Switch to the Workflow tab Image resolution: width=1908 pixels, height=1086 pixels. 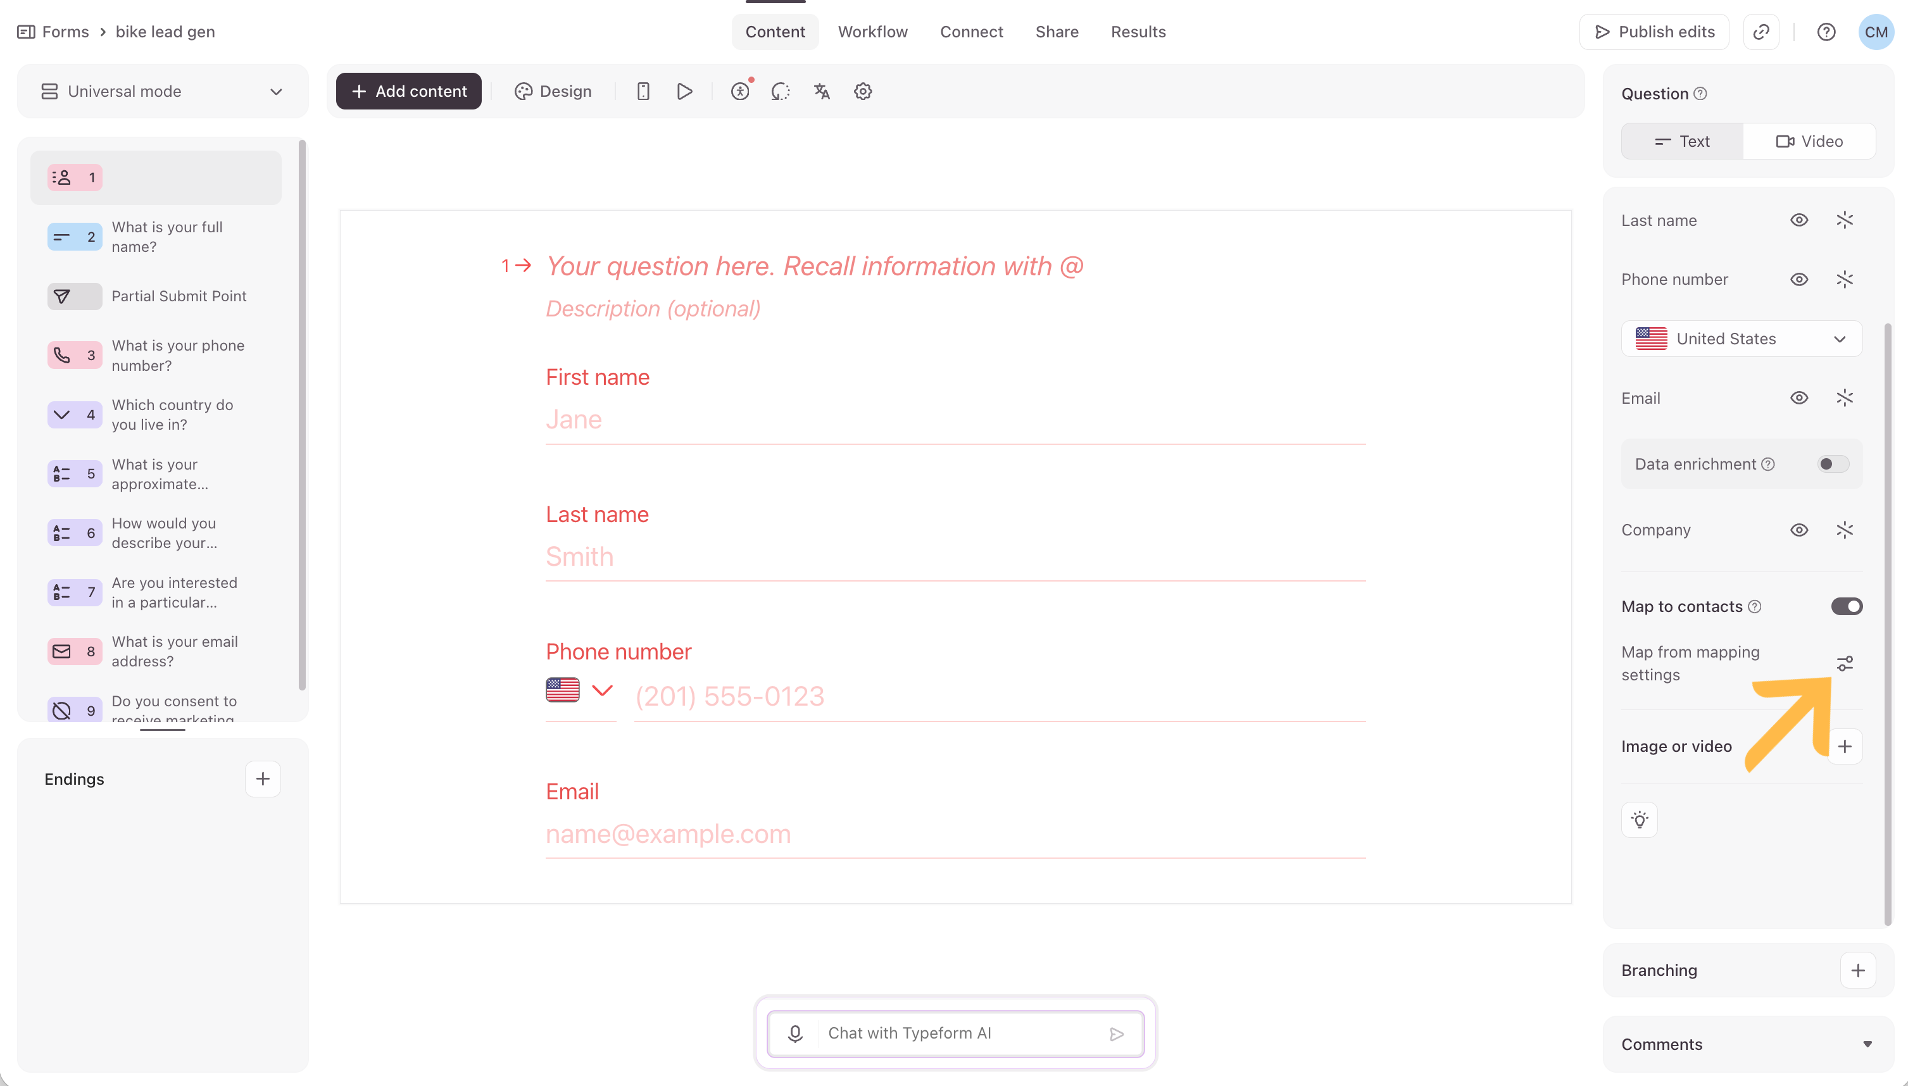872,32
